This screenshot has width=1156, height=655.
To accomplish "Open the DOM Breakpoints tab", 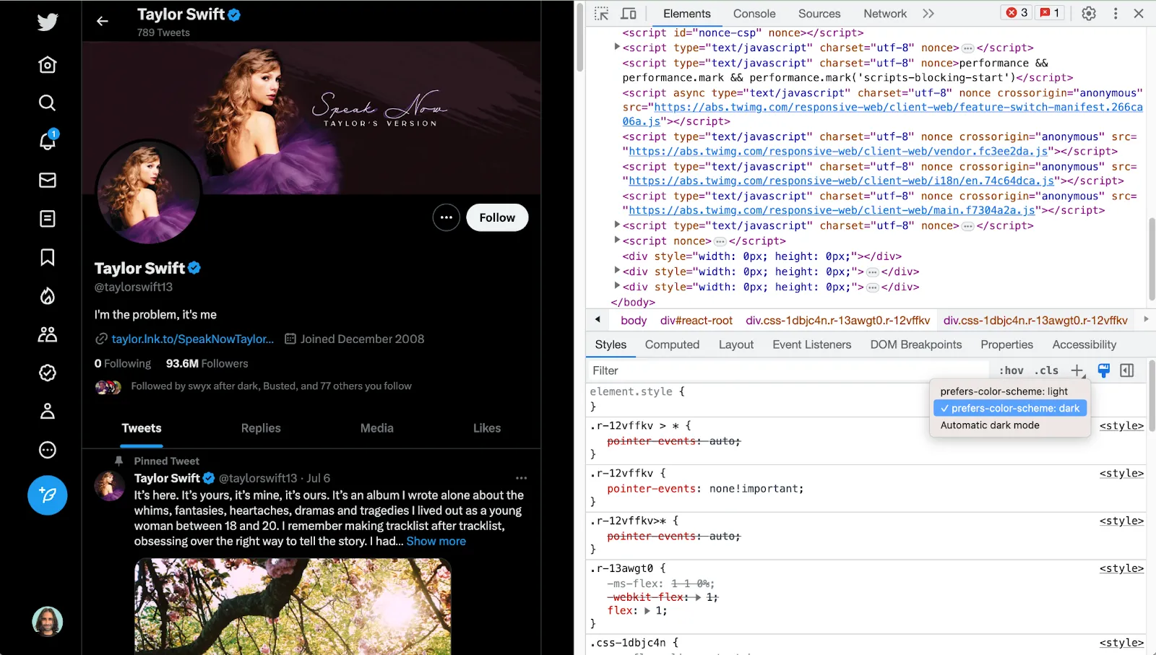I will (916, 344).
